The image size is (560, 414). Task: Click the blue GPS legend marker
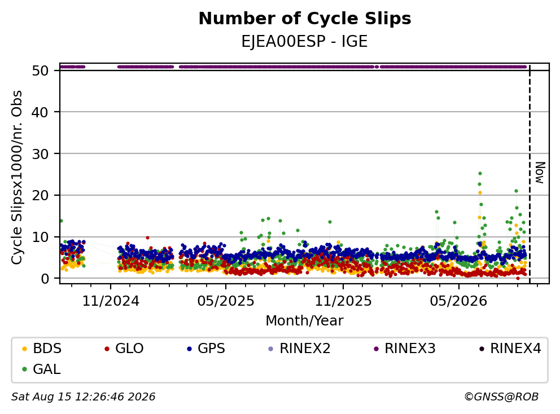190,349
